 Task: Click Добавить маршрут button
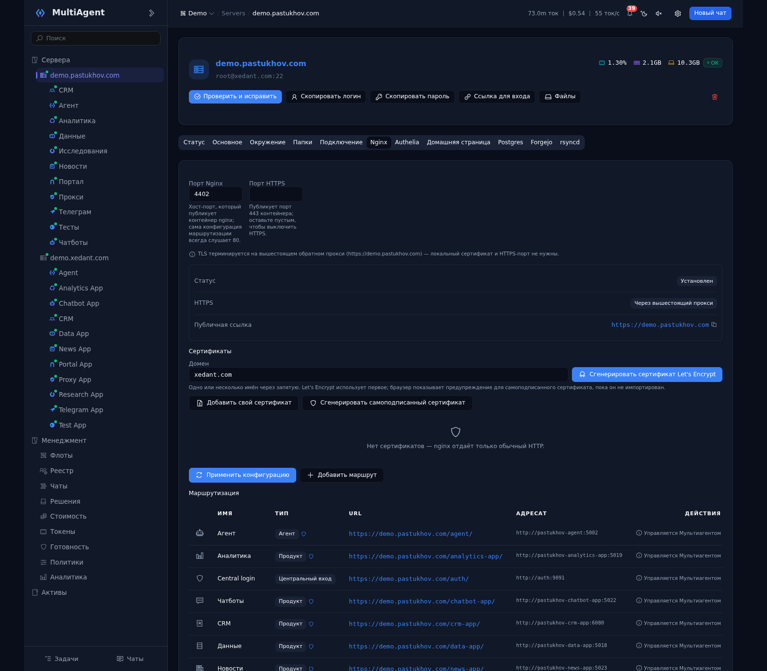coord(342,475)
